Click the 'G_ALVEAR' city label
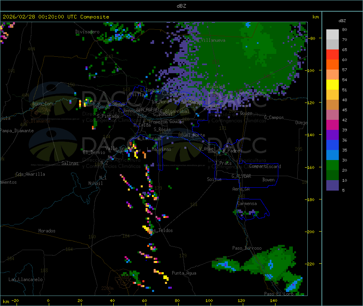 241,176
